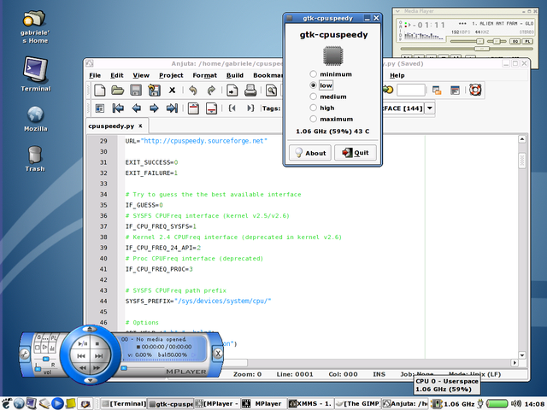Viewport: 547px width, 410px height.
Task: Toggle the PL playlist button in XMMS
Action: pos(527,42)
